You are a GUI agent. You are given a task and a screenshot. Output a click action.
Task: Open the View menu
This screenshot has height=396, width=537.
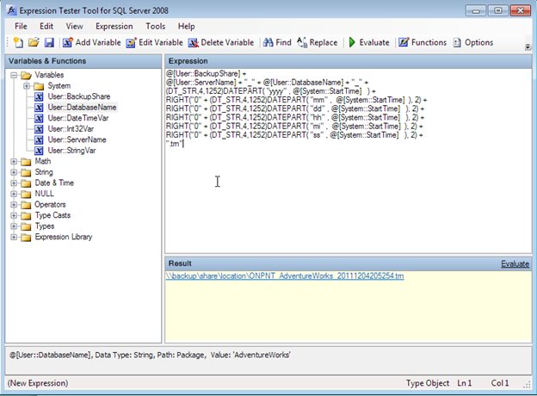(74, 27)
